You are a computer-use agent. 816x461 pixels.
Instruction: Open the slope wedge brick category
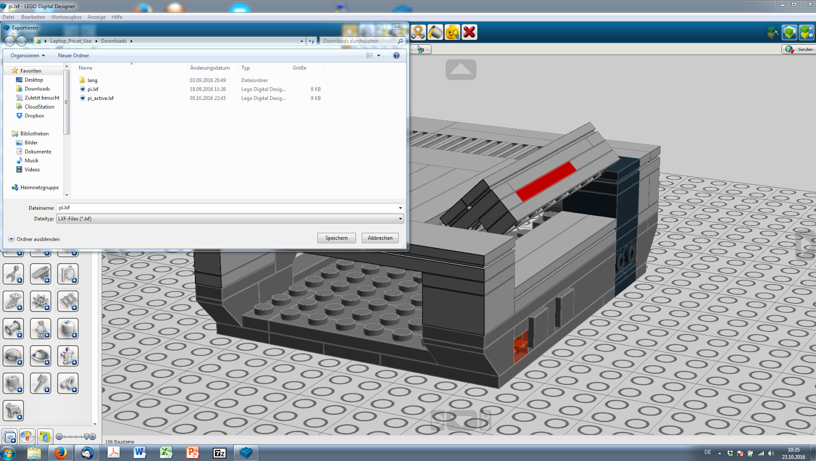[x=40, y=274]
